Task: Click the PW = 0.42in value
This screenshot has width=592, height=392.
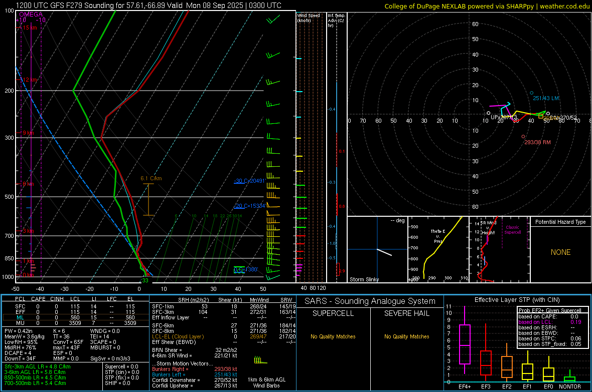Action: pyautogui.click(x=19, y=331)
